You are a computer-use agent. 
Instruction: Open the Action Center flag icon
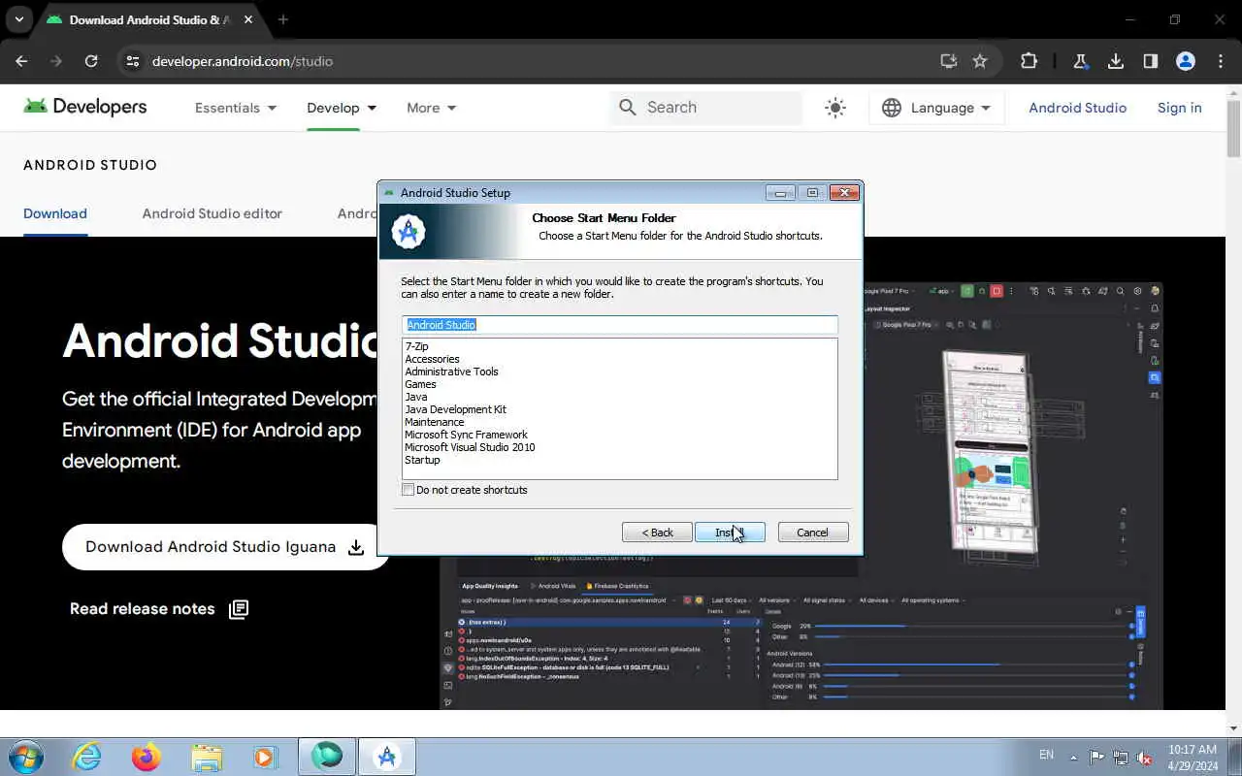click(1096, 758)
